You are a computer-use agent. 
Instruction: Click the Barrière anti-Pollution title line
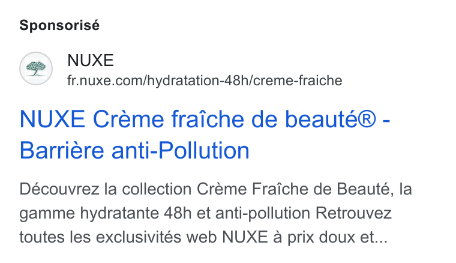[134, 150]
